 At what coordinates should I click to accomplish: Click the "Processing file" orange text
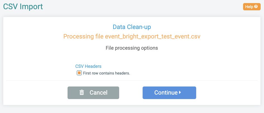[x=83, y=37]
